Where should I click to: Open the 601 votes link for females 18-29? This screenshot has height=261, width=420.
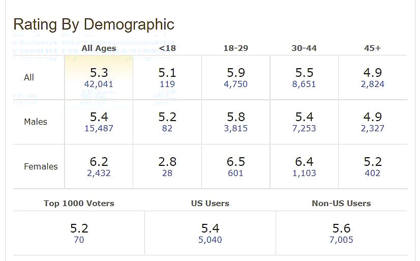(235, 173)
